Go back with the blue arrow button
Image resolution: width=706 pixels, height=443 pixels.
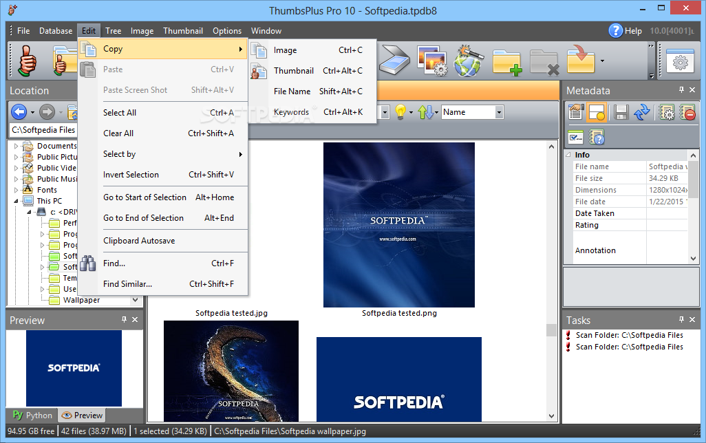[19, 111]
